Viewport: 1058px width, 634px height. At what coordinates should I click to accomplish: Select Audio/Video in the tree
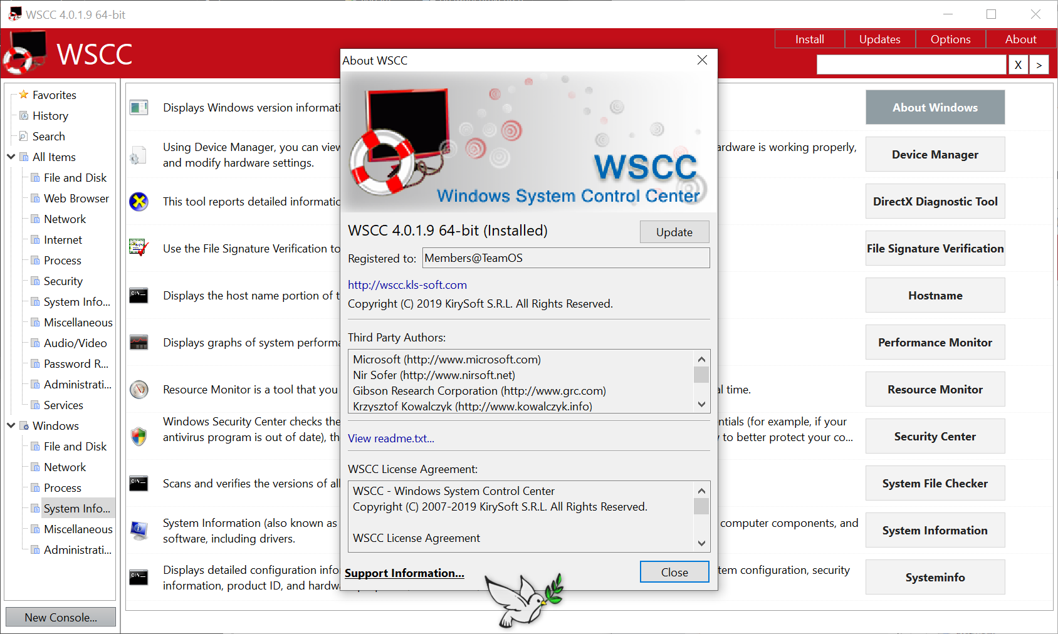(75, 343)
